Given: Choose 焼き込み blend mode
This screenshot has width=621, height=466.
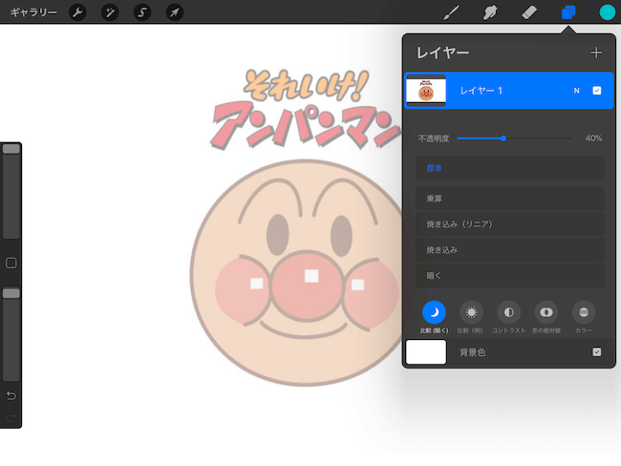Looking at the screenshot, I should [x=510, y=250].
